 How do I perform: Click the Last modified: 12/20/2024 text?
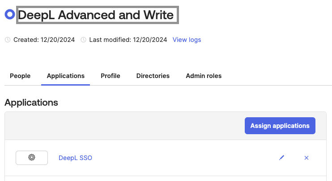pyautogui.click(x=128, y=40)
